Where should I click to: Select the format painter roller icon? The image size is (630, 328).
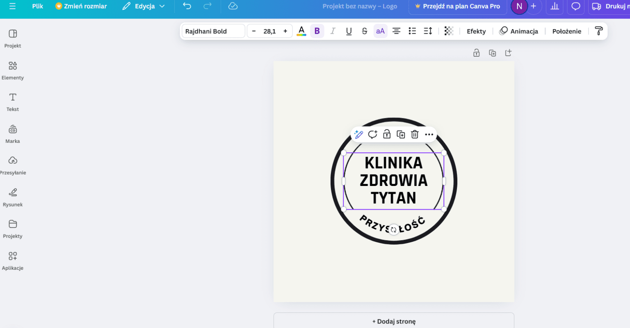(599, 31)
